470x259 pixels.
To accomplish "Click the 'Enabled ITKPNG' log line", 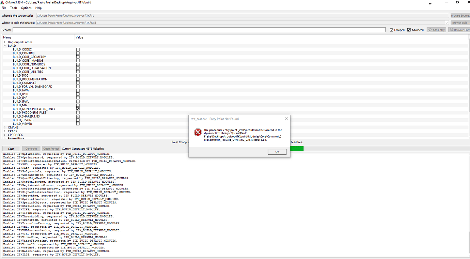I will coord(51,164).
